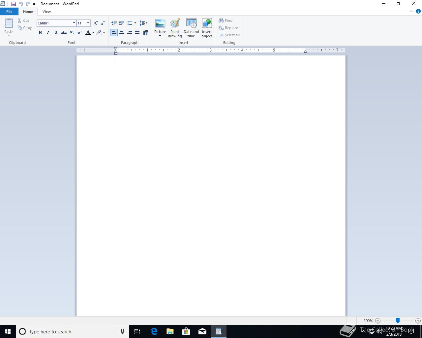This screenshot has height=338, width=422.
Task: Open Customize Quick Access Toolbar arrow
Action: point(34,4)
